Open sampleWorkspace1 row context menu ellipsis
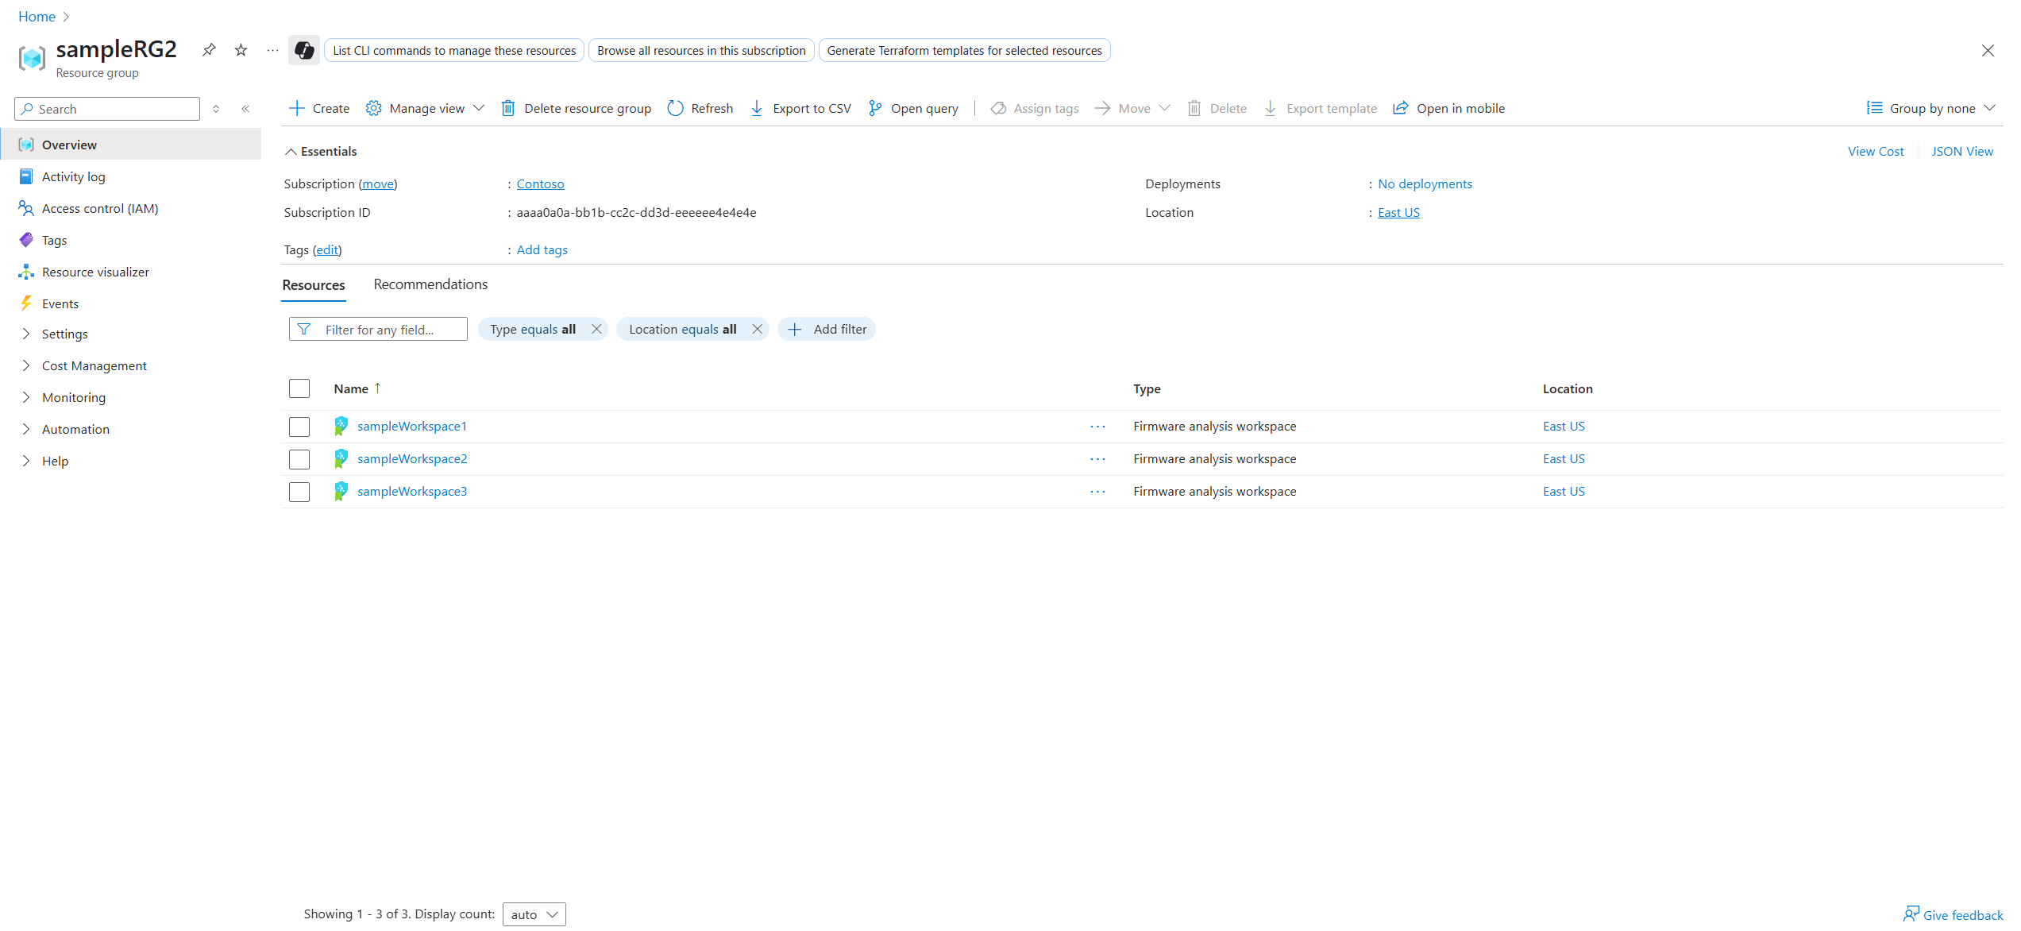Viewport: 2021px width, 931px height. coord(1097,427)
